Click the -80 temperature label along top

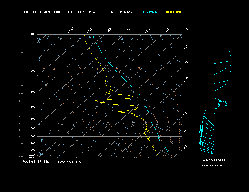pos(109,30)
